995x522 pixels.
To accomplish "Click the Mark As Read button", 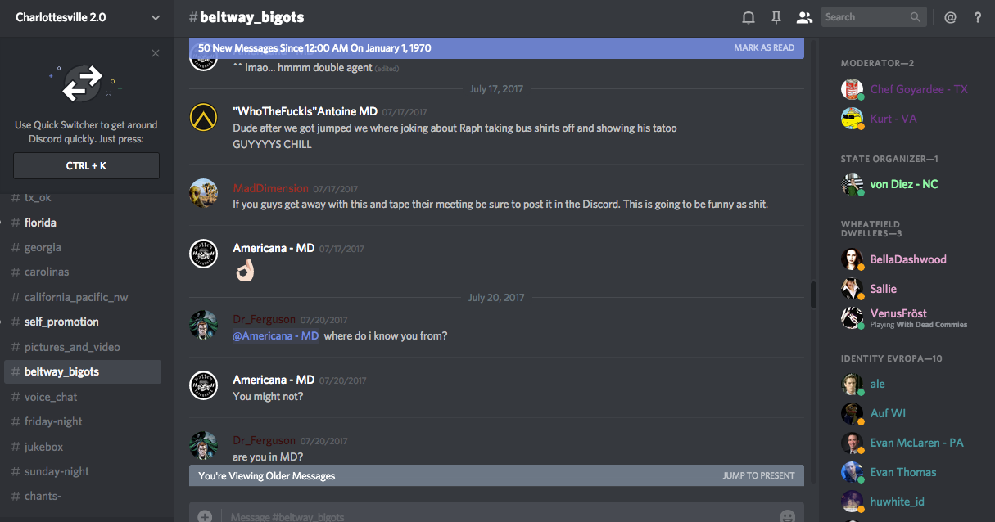I will (764, 48).
